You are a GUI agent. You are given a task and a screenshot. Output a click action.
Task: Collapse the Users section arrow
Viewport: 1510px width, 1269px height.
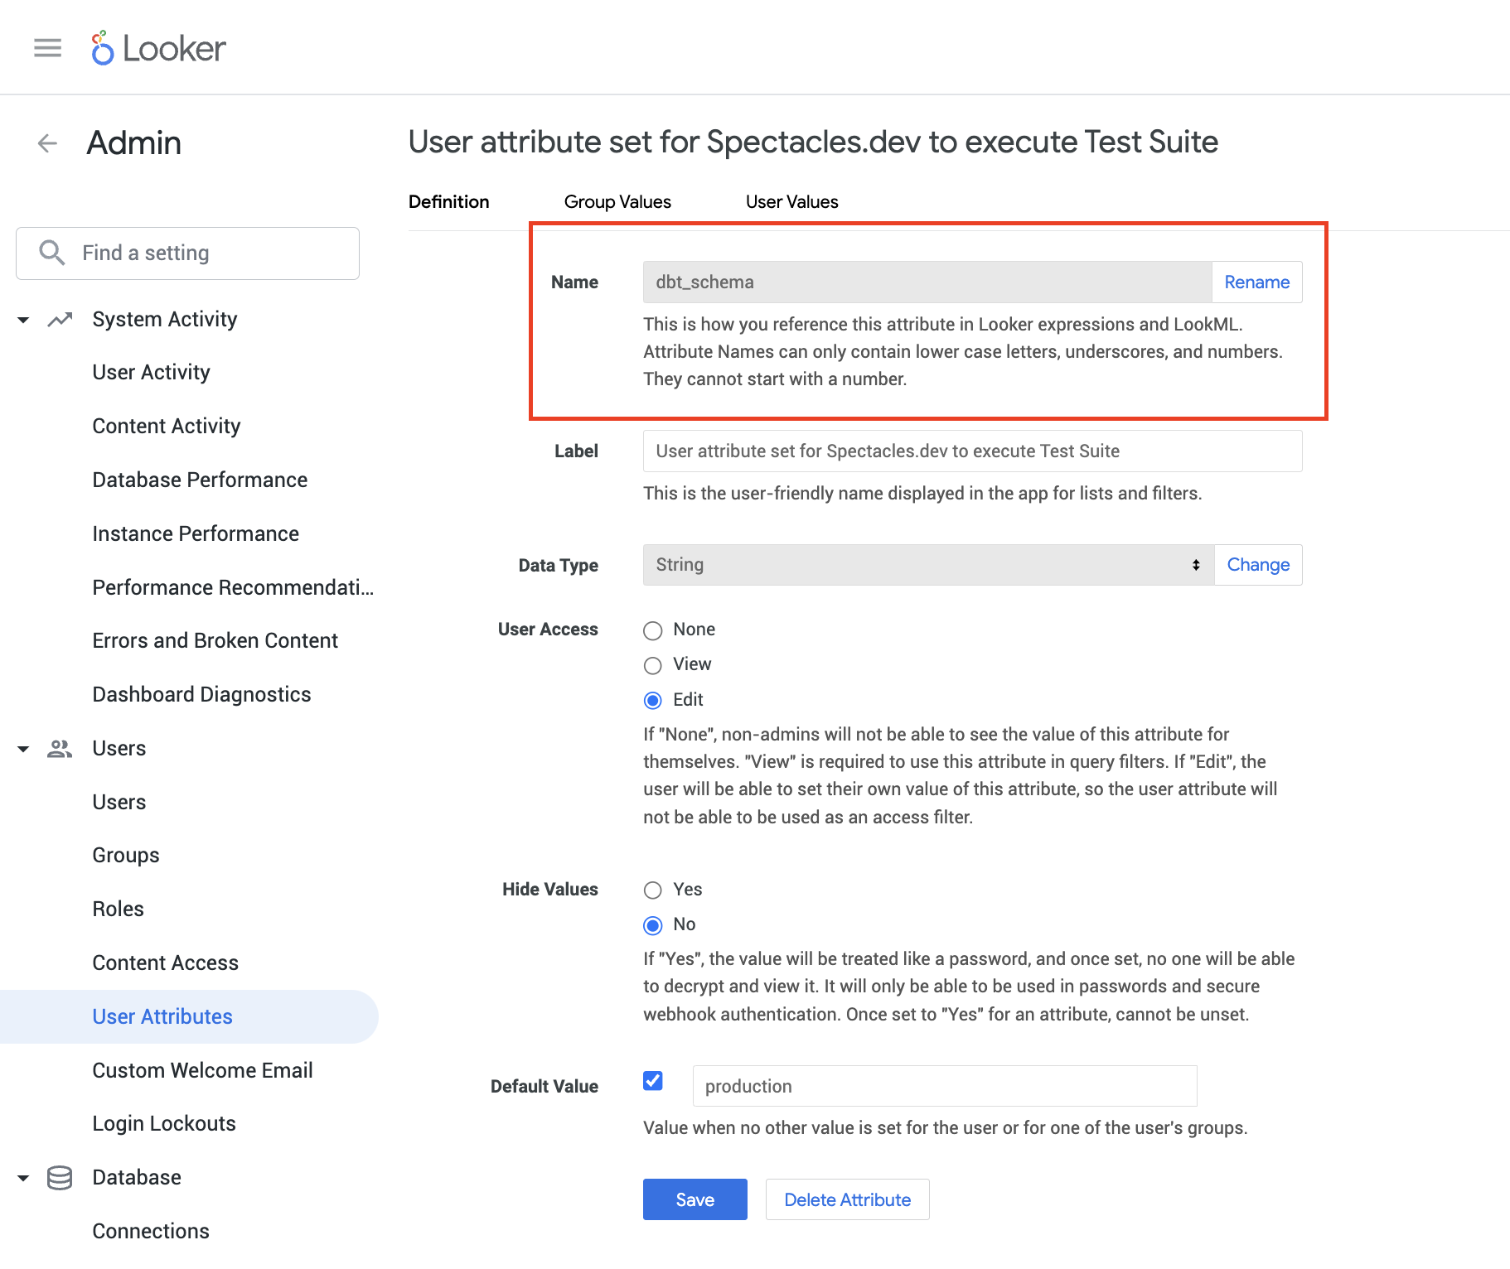click(23, 749)
